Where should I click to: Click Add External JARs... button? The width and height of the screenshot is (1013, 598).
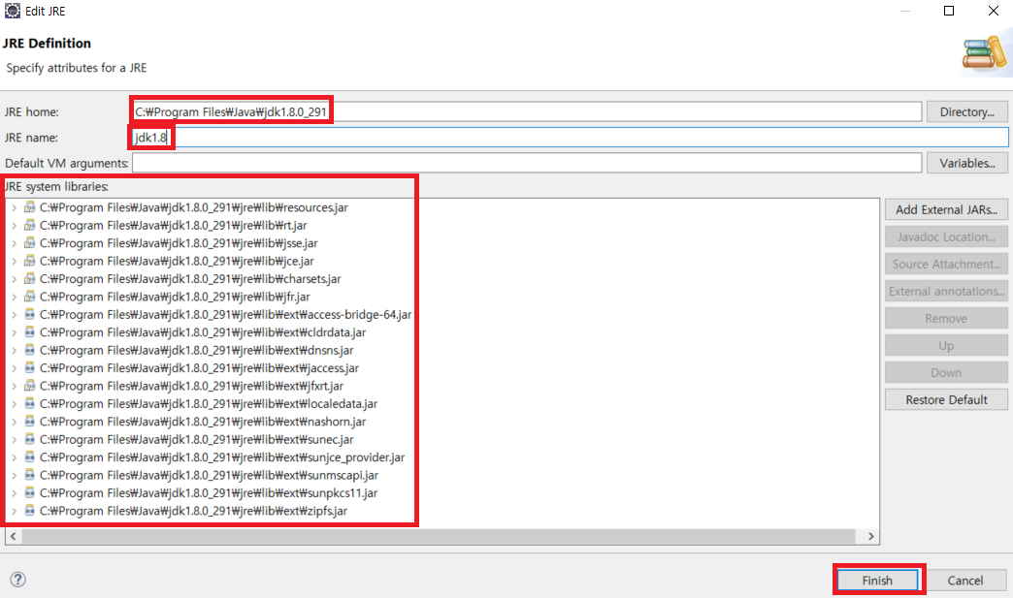click(946, 209)
